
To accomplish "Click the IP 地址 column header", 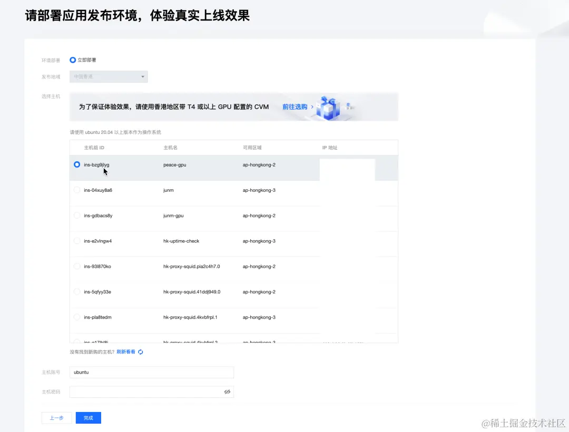I will click(330, 148).
